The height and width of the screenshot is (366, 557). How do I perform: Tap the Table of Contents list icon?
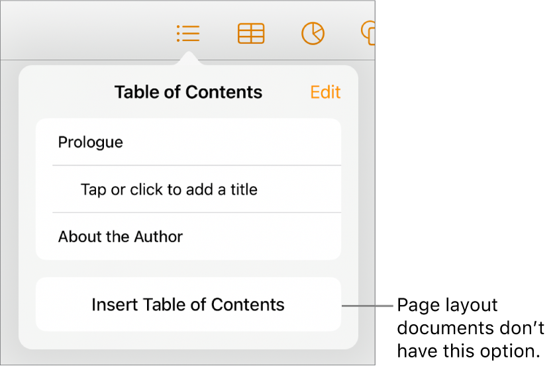coord(188,33)
